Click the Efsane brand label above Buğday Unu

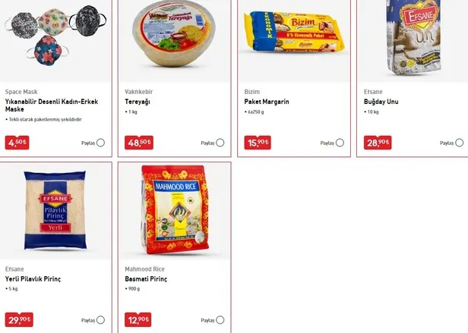coord(373,92)
